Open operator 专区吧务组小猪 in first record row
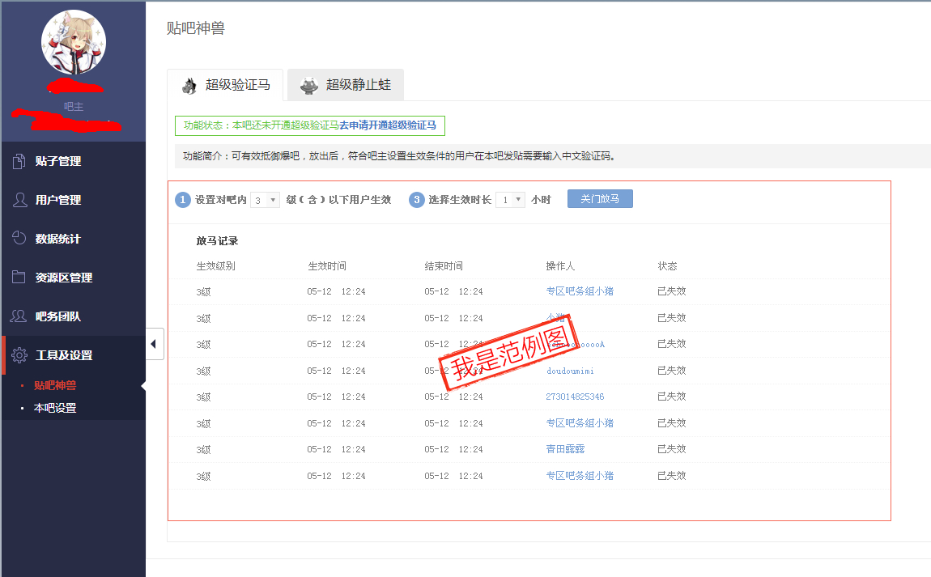931x577 pixels. pyautogui.click(x=580, y=291)
